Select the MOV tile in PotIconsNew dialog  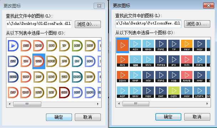pos(187,92)
